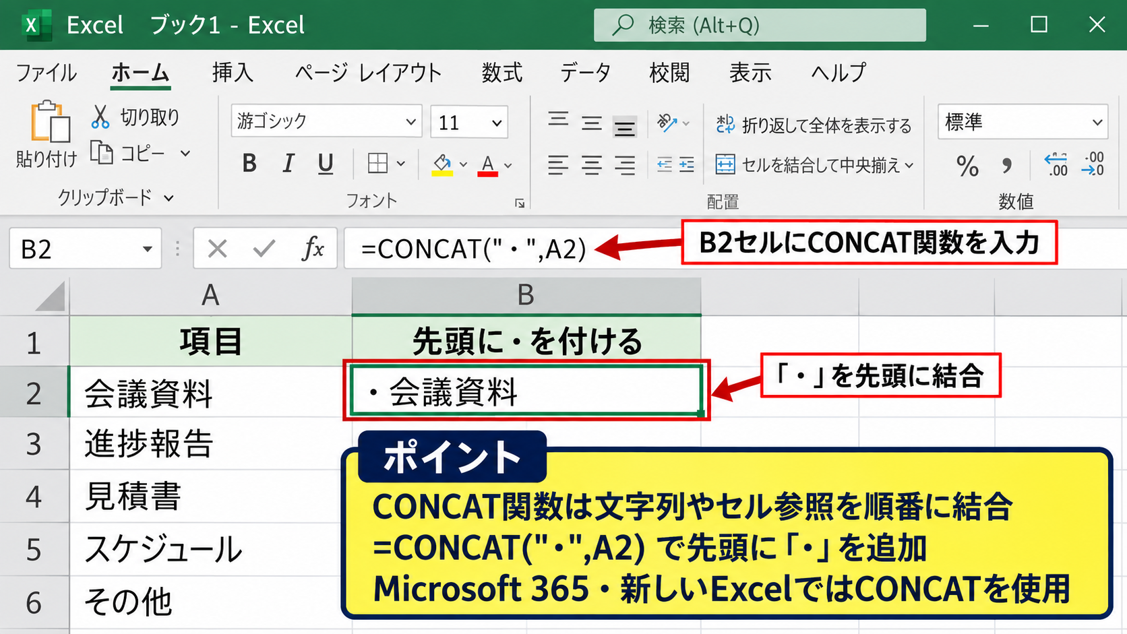This screenshot has width=1127, height=634.
Task: Toggle Italic formatting
Action: coord(288,163)
